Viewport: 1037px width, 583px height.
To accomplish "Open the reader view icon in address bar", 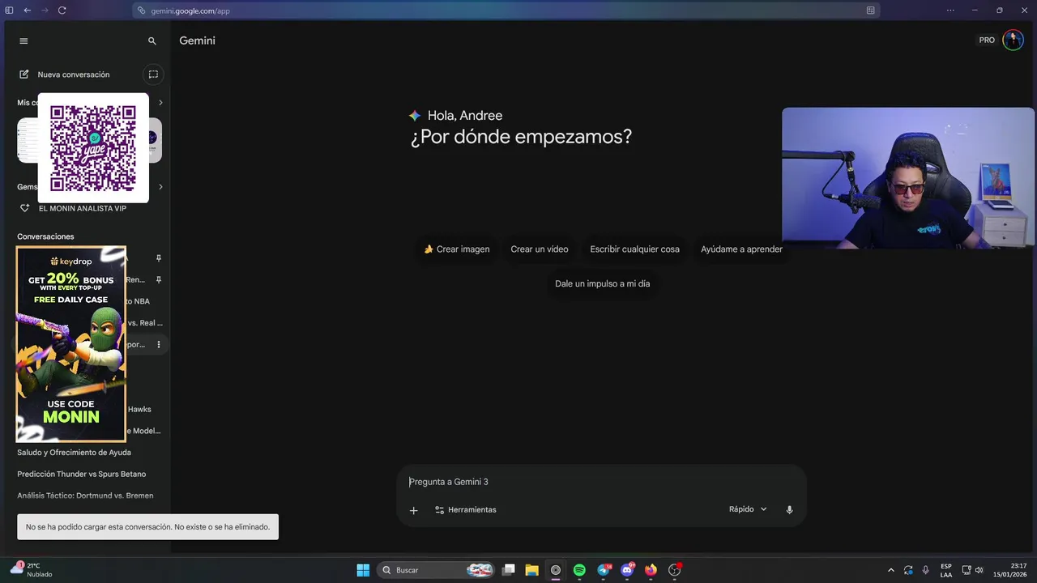I will (x=870, y=11).
